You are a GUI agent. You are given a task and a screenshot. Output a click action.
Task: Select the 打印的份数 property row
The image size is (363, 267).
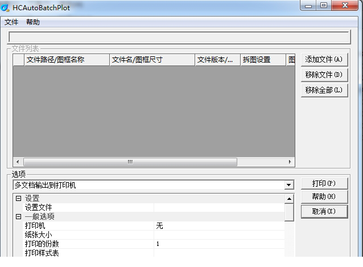[x=154, y=244]
